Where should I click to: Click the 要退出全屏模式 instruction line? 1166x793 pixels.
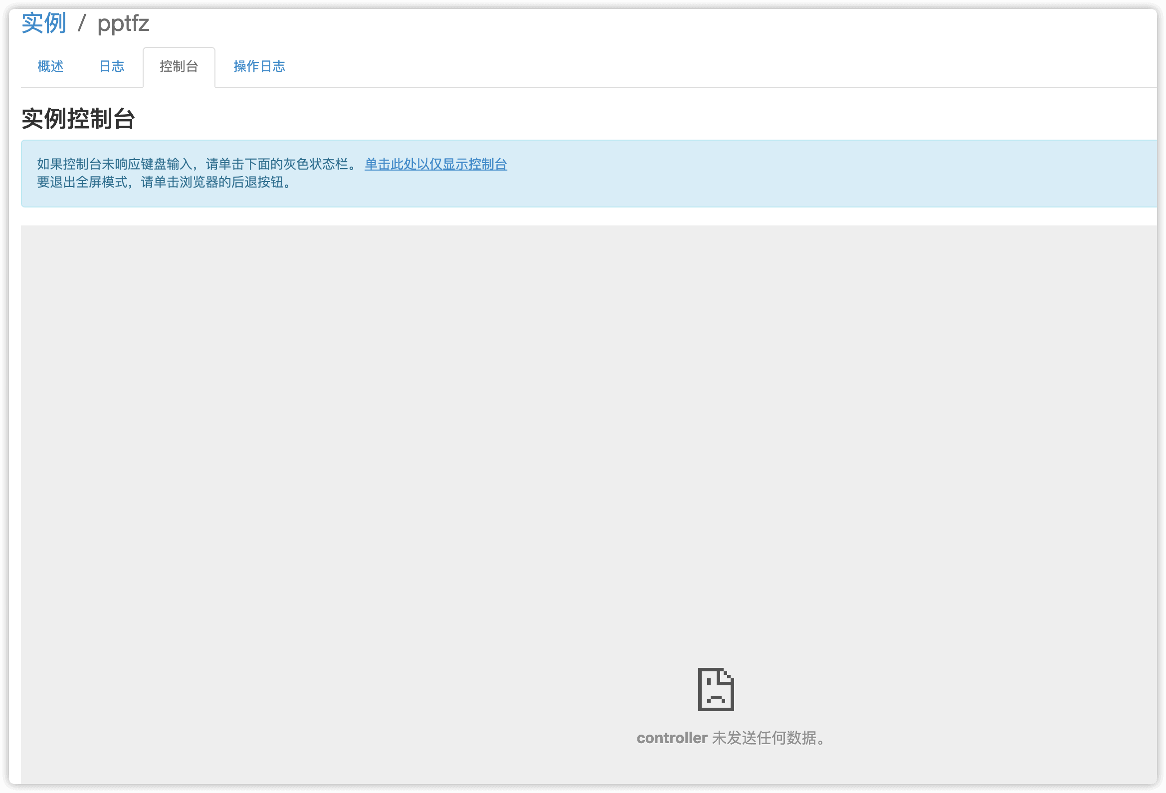pos(164,182)
